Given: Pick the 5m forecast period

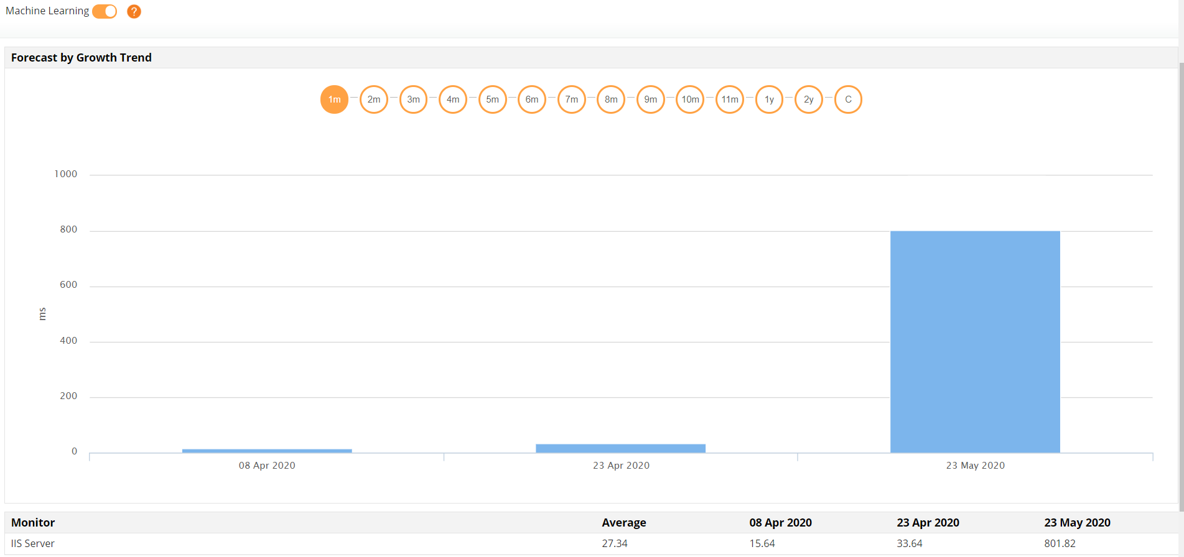Looking at the screenshot, I should pyautogui.click(x=492, y=99).
